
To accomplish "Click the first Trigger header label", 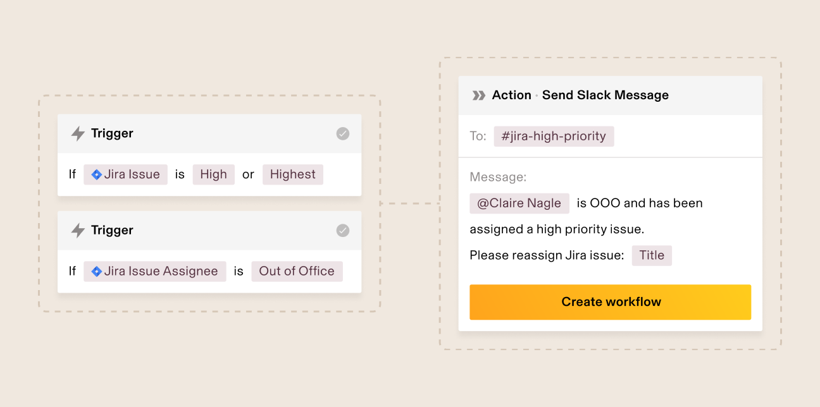I will coord(112,134).
